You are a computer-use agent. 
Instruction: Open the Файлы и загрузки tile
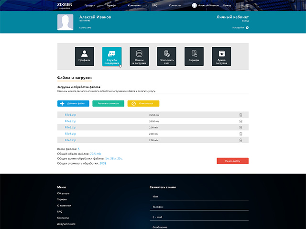[139, 56]
